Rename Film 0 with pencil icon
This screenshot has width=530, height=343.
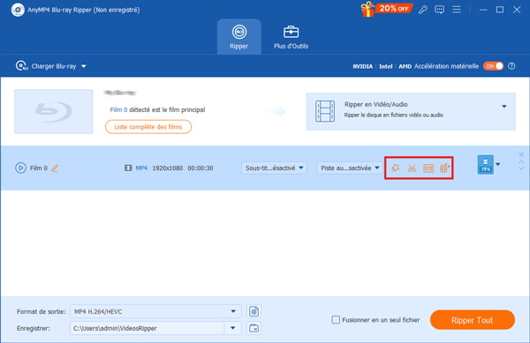tap(55, 168)
